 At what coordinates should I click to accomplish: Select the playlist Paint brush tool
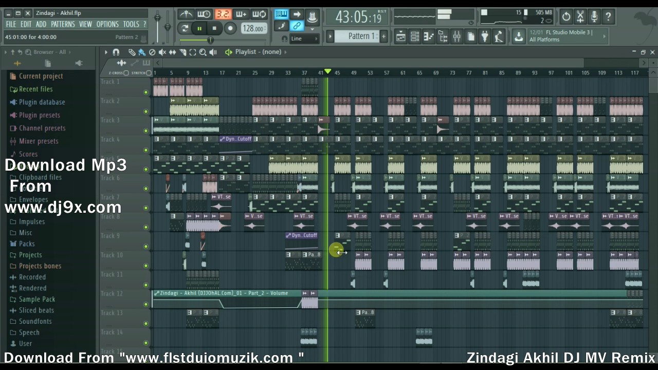[x=142, y=52]
